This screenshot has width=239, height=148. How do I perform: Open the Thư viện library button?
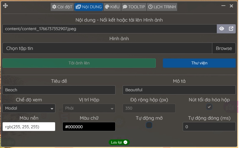tap(199, 63)
